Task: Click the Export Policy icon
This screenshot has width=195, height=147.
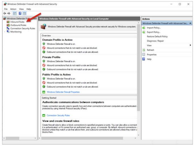Action: (x=144, y=32)
